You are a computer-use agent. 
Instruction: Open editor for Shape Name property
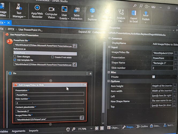coord(176,64)
